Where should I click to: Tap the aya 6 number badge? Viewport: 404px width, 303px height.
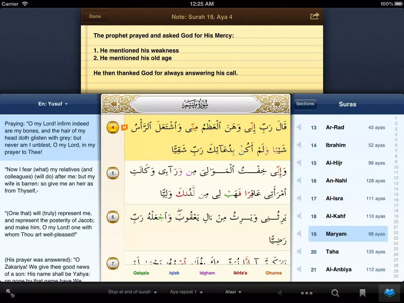[x=113, y=217]
